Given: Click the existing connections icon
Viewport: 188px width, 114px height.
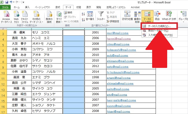Looking at the screenshot, I should (49, 17).
